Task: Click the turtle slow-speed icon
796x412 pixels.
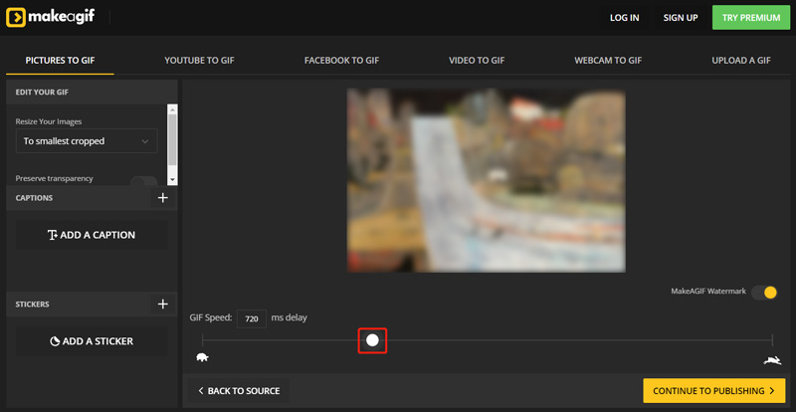Action: click(x=203, y=358)
